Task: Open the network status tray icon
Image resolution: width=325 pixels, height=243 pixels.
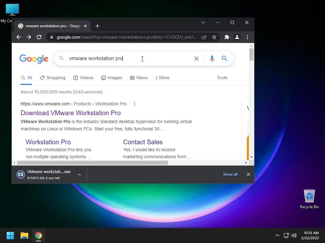Action: click(286, 235)
